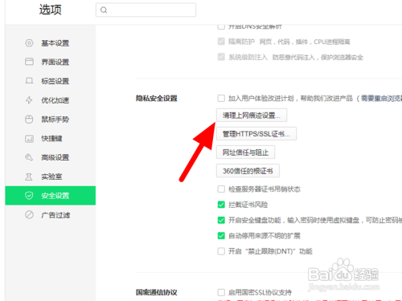Click the 国密通信协议 section heading

point(157,292)
